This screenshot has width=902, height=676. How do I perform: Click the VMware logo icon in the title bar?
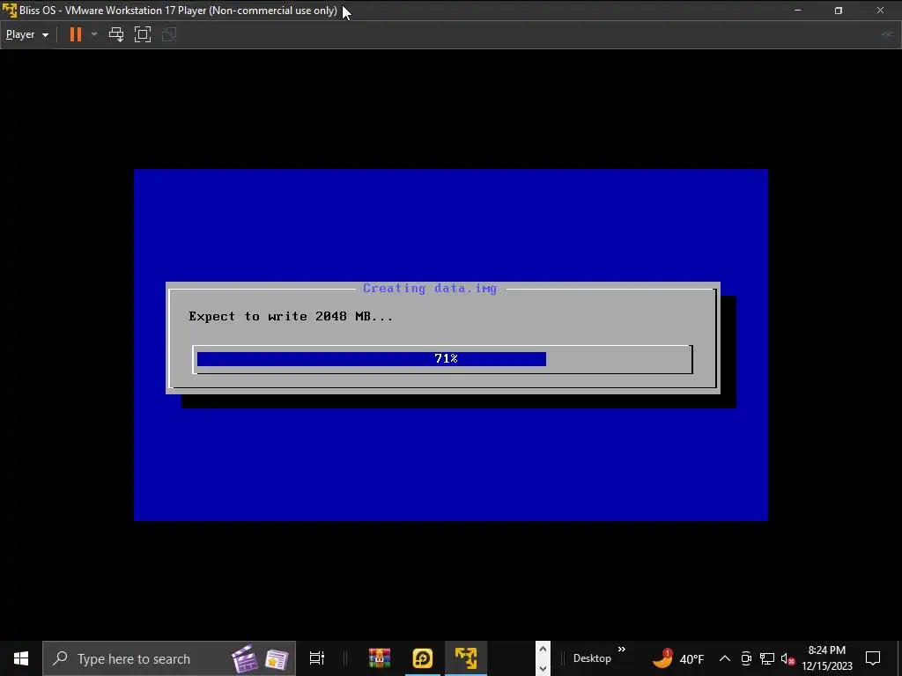pyautogui.click(x=10, y=11)
